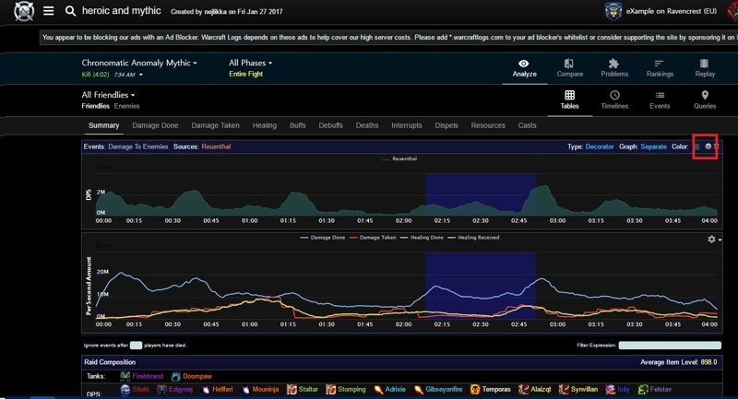The image size is (738, 399).
Task: Select the Friendlies filter
Action: (96, 106)
